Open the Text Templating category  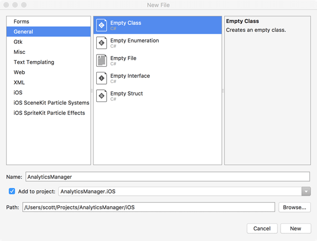pos(34,62)
